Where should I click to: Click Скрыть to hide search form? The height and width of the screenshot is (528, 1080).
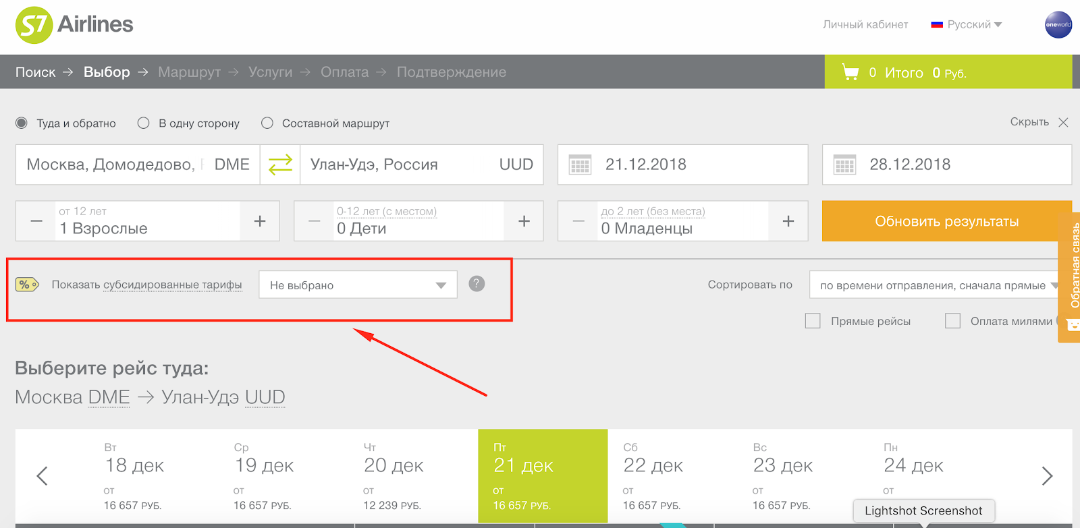(1029, 122)
